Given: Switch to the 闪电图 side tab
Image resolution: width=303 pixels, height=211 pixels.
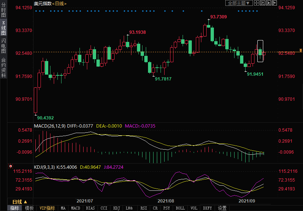Looking at the screenshot, I should tap(3, 46).
